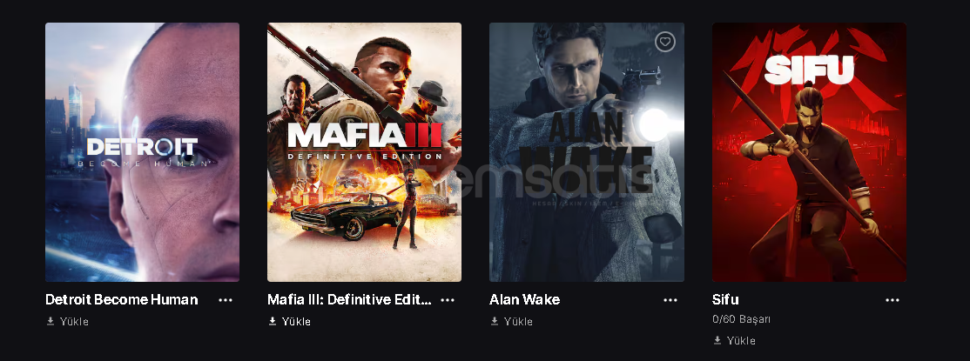This screenshot has height=361, width=970.
Task: Click download arrow icon under Mafia III
Action: 273,322
